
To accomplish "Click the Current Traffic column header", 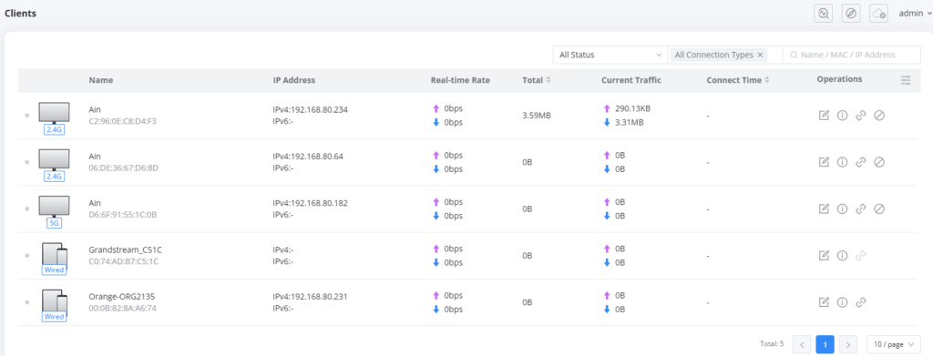I will [631, 80].
